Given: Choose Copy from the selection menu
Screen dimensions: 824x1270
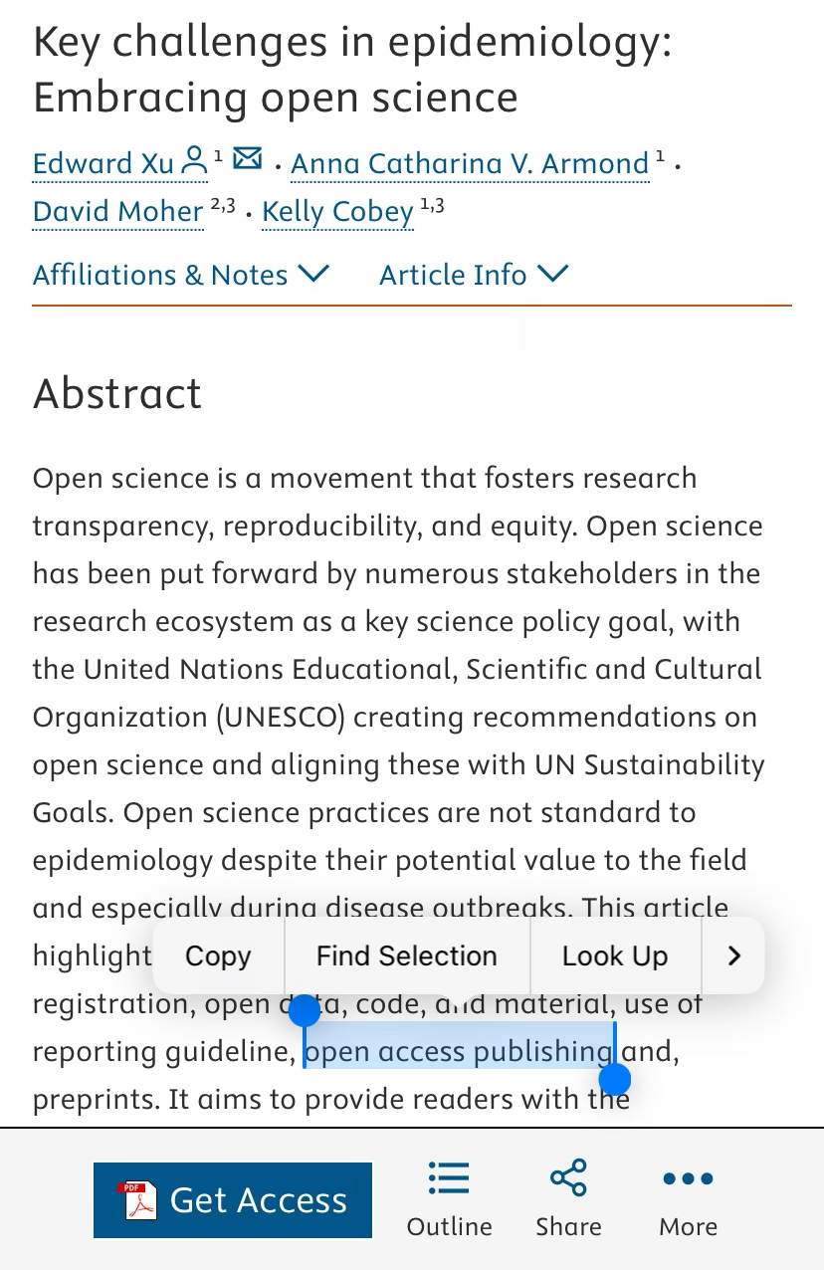Looking at the screenshot, I should (218, 956).
